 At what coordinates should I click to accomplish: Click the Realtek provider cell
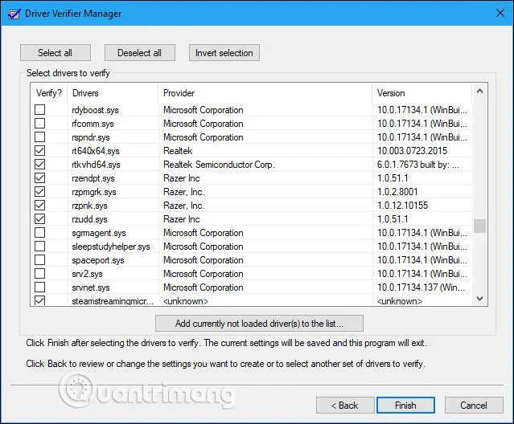pos(178,151)
